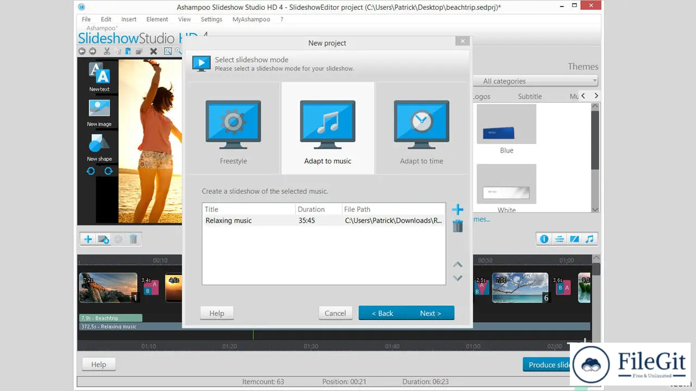This screenshot has height=391, width=696.
Task: Click the New image tool
Action: point(100,113)
